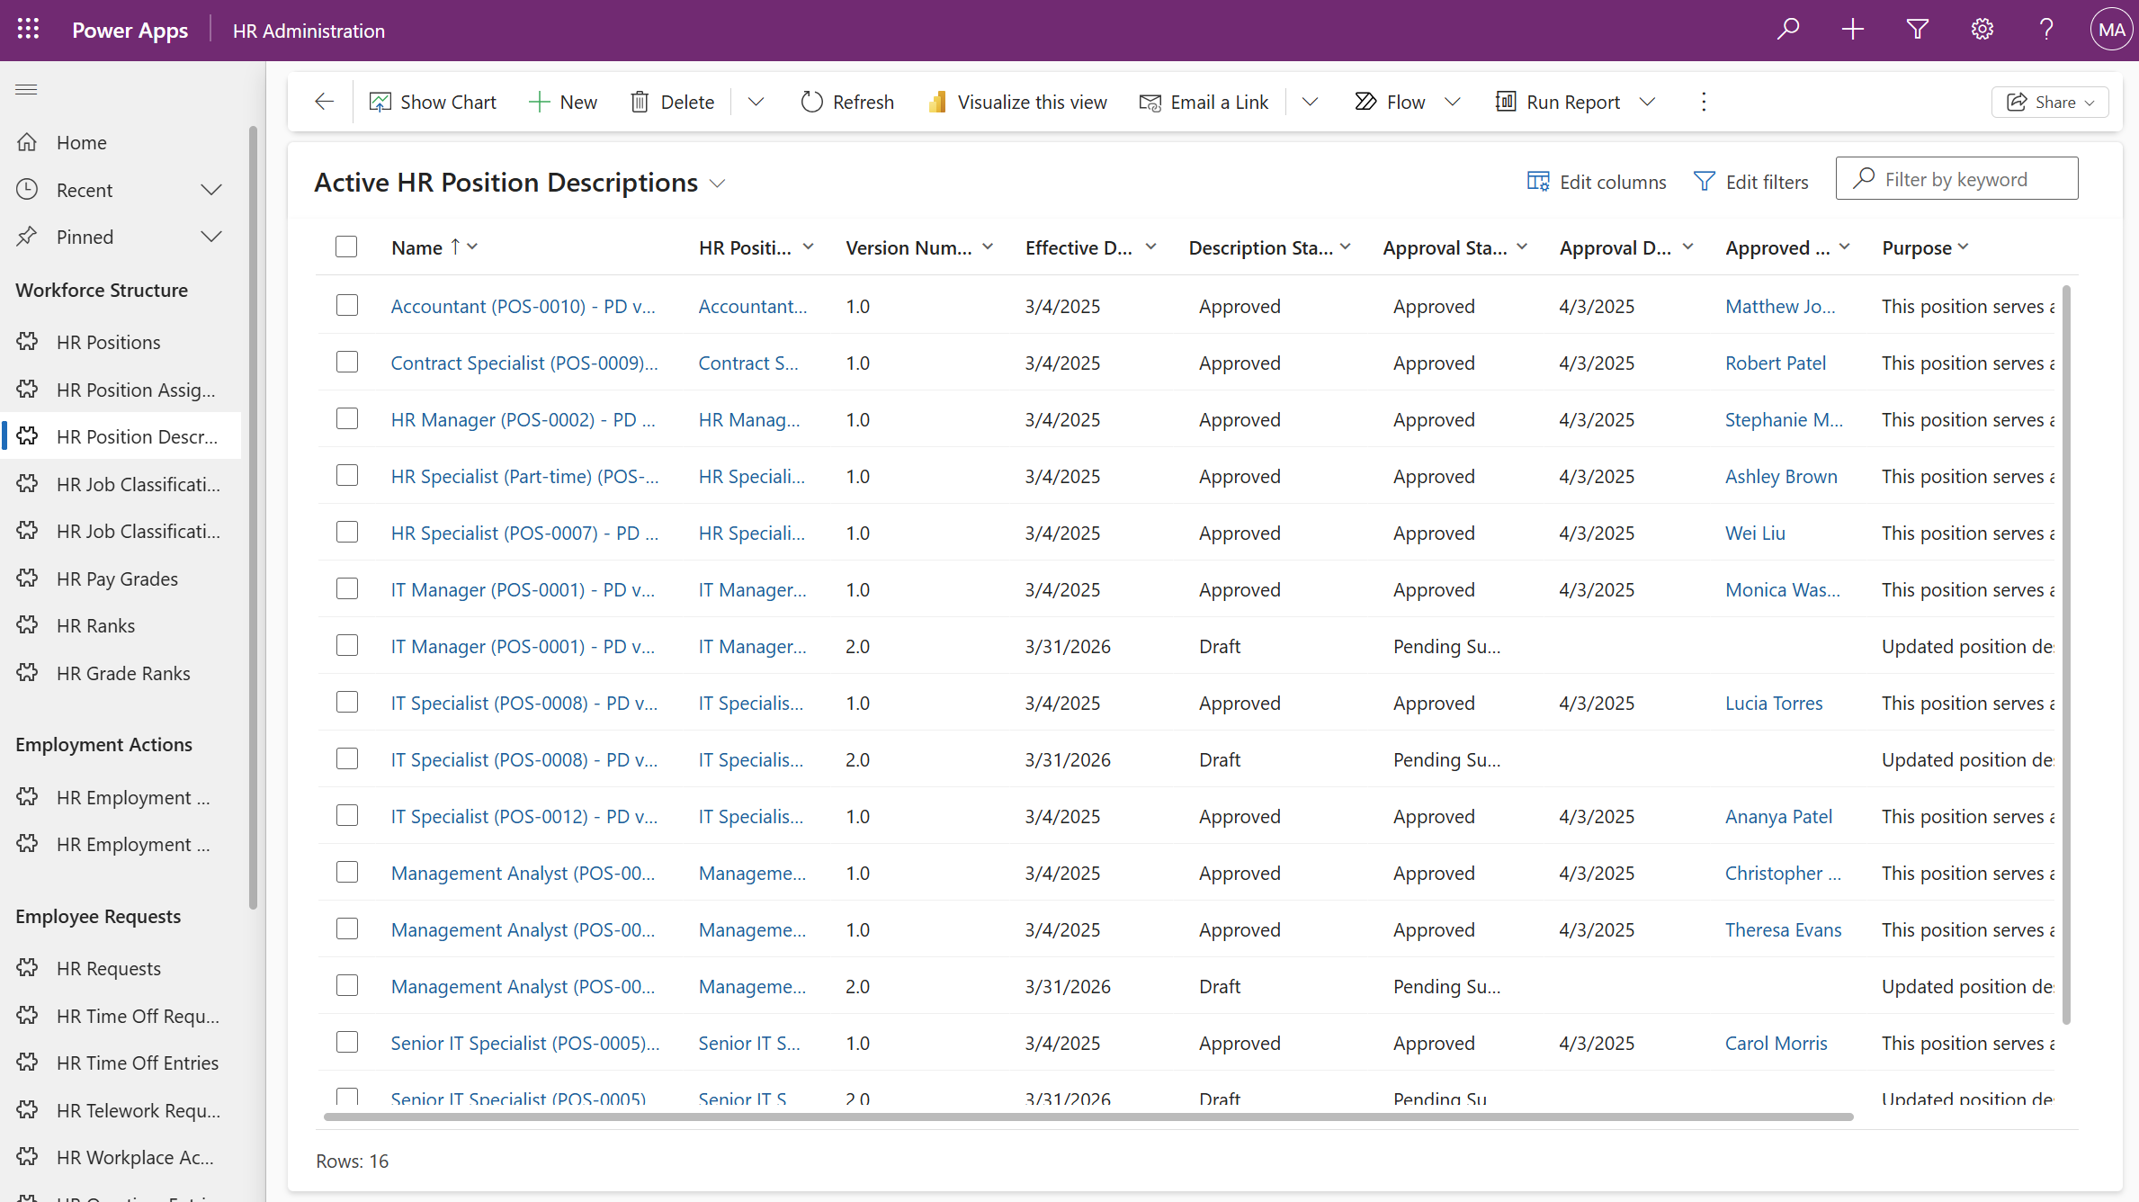The height and width of the screenshot is (1202, 2139).
Task: Open approver Wei Liu link
Action: point(1755,533)
